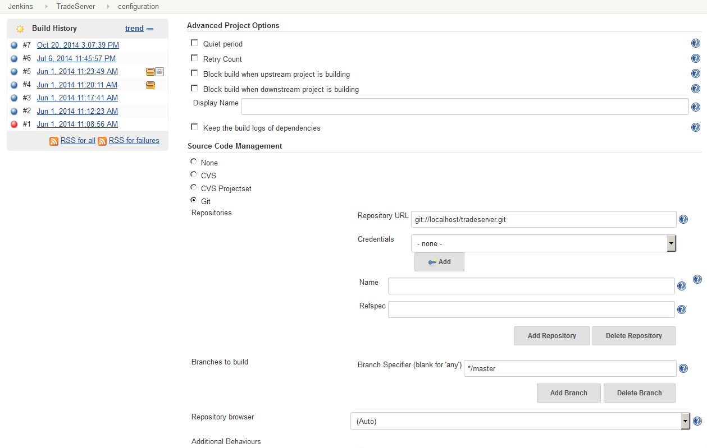Click the blue status ball of build #4
The width and height of the screenshot is (707, 448).
(x=14, y=85)
